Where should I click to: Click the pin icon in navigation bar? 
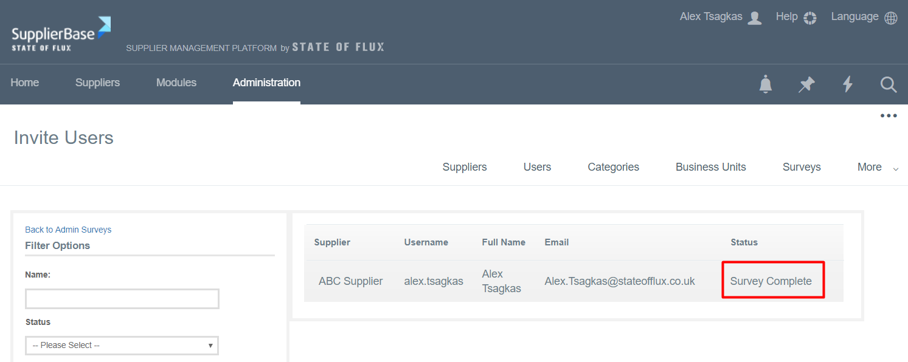pyautogui.click(x=806, y=84)
